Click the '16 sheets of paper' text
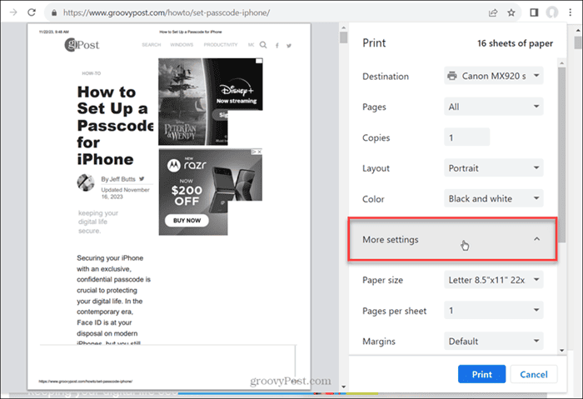 (515, 43)
